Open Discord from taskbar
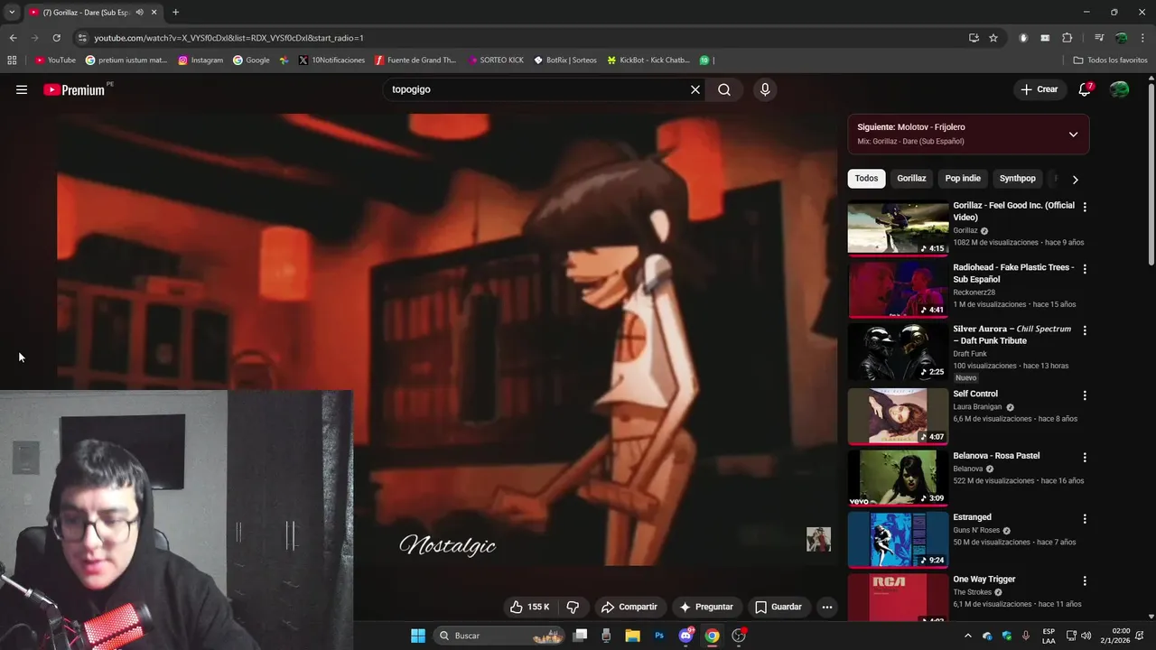This screenshot has height=650, width=1156. coord(685,636)
